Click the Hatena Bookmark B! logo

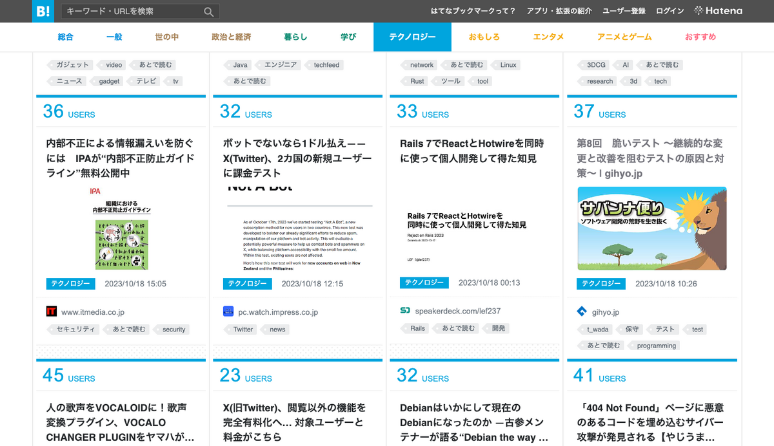click(x=43, y=11)
